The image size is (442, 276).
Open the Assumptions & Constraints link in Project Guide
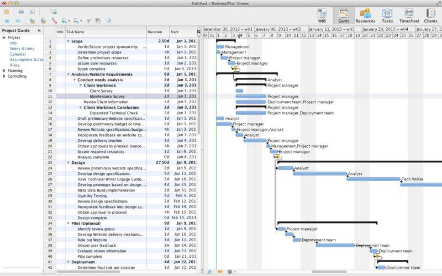pos(27,60)
